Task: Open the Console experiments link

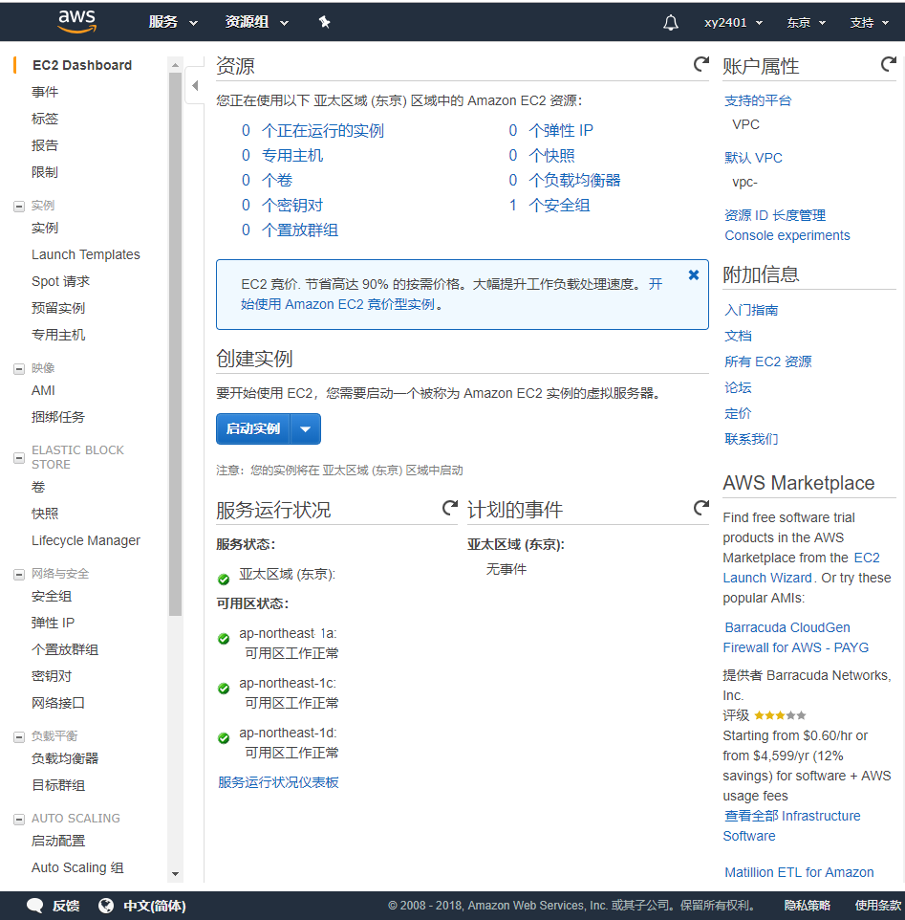Action: (x=787, y=235)
